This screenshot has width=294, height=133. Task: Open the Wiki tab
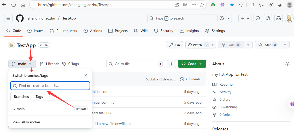coord(141,31)
